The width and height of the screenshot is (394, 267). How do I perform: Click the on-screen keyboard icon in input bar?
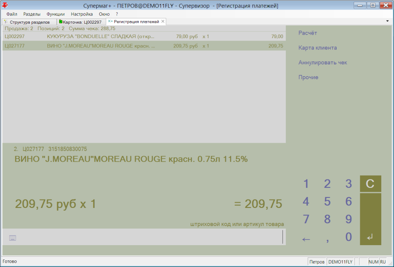(x=13, y=238)
